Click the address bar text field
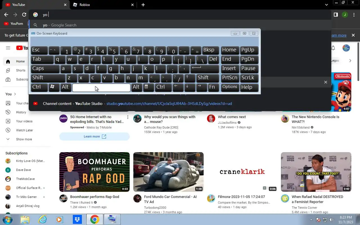This screenshot has width=360, height=225. coord(180,15)
